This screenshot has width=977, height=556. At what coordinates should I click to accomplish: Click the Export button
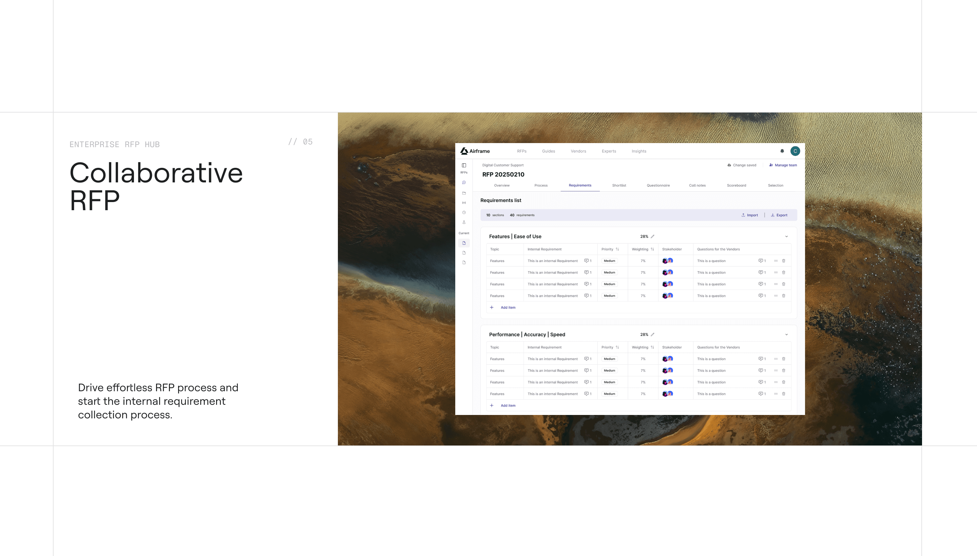(779, 215)
